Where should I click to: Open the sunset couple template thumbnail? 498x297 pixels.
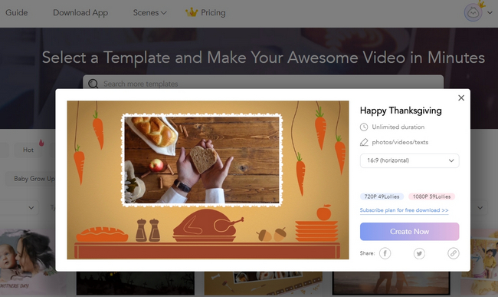click(391, 283)
